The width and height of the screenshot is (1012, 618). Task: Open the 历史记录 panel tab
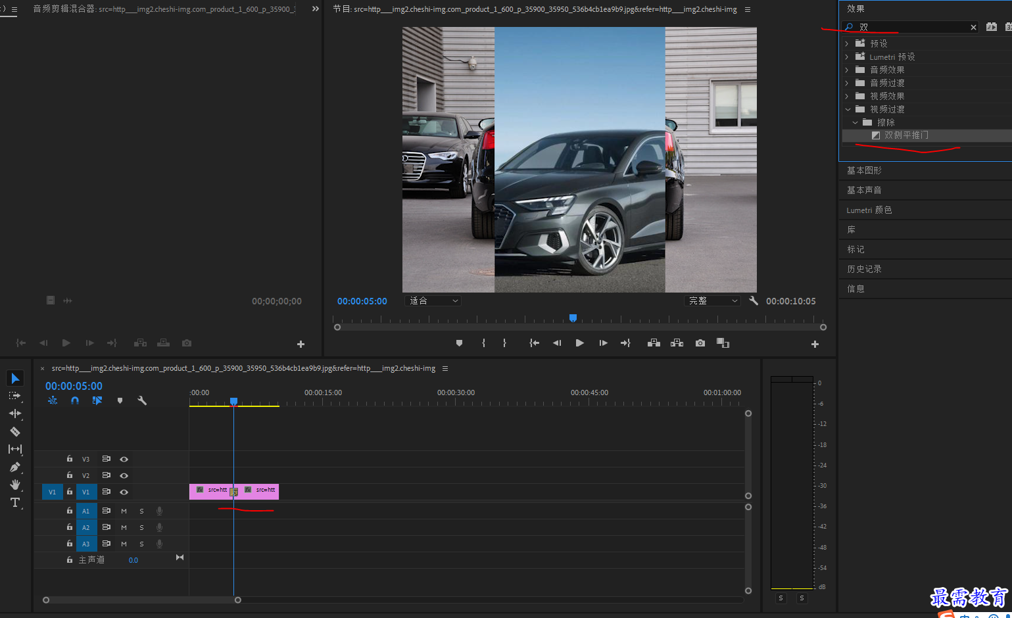coord(864,269)
